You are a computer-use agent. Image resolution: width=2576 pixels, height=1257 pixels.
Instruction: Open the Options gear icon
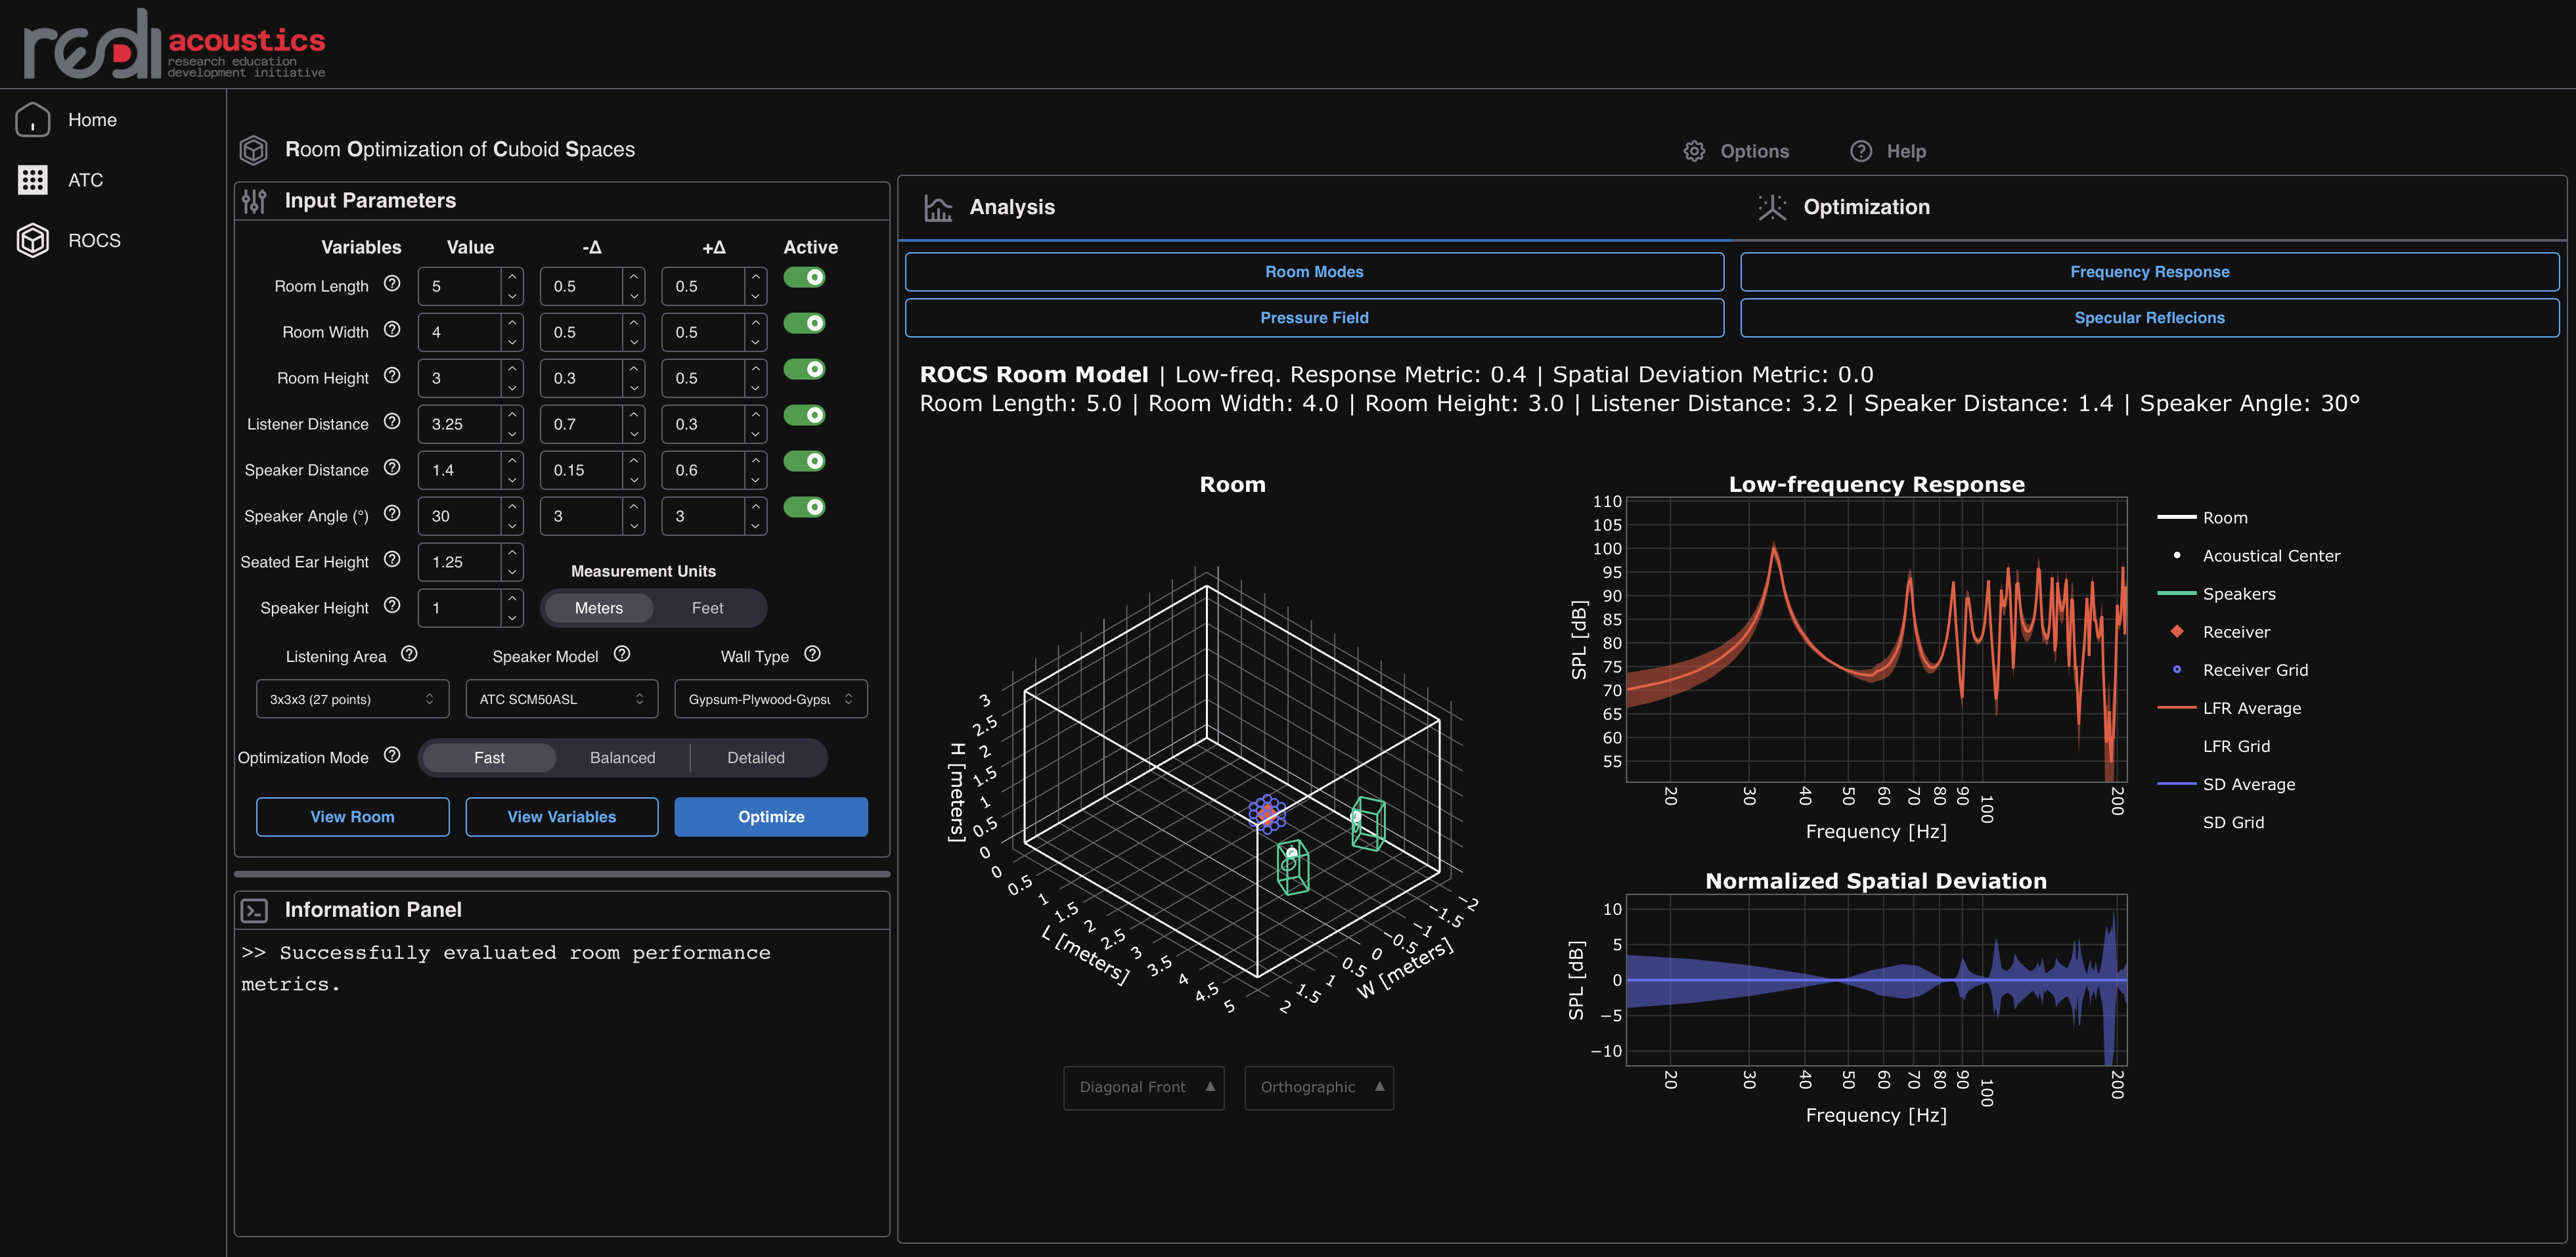[1694, 151]
